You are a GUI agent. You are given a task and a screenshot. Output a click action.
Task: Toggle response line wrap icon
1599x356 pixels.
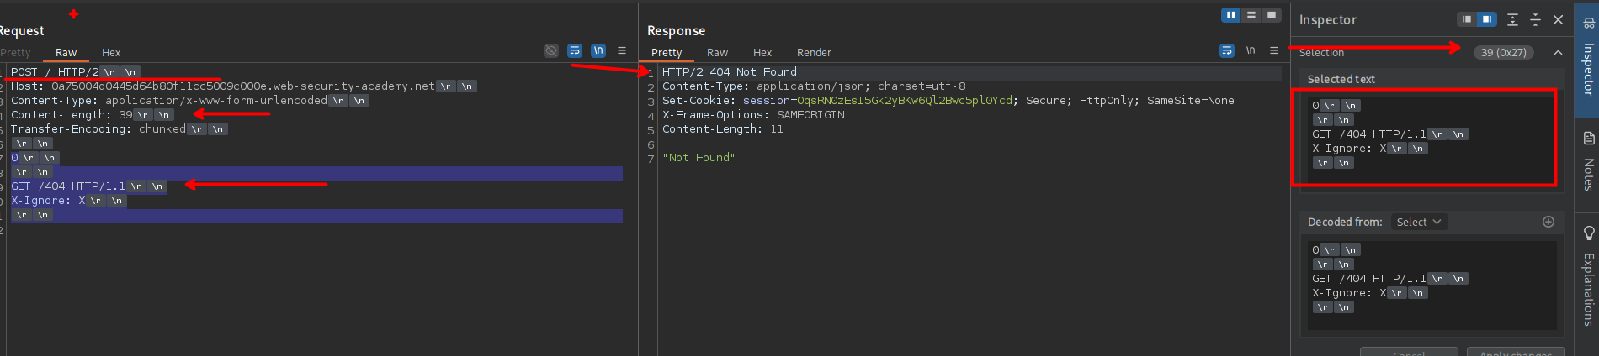click(1227, 51)
